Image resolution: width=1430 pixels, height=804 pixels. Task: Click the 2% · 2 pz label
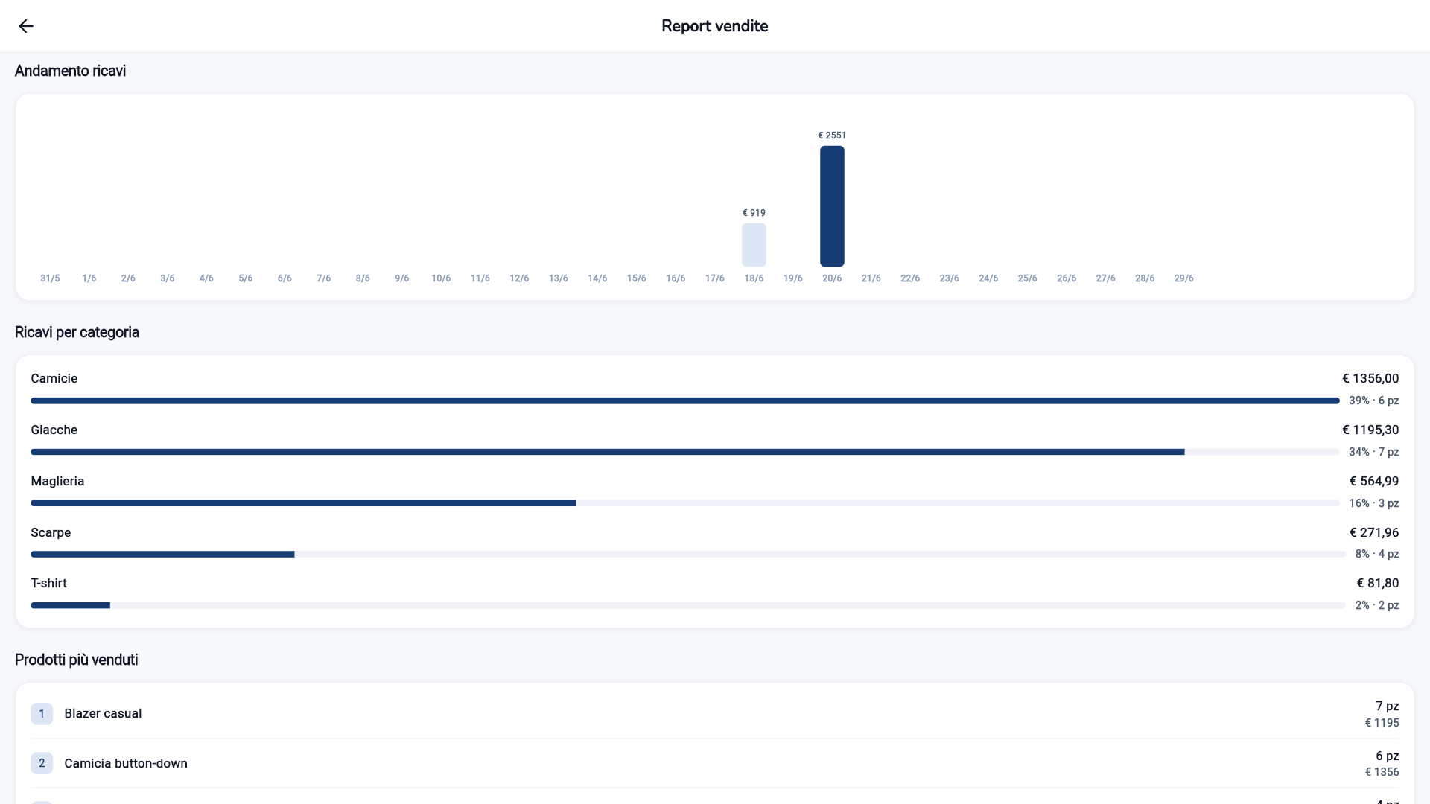[1377, 605]
